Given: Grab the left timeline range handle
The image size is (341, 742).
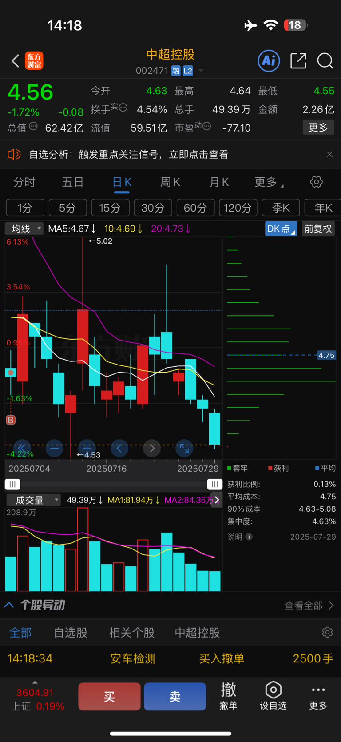Looking at the screenshot, I should point(12,484).
